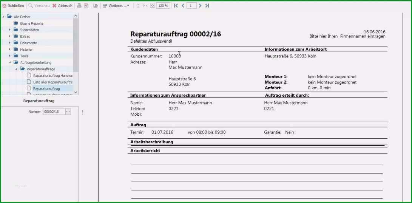Screen dimensions: 412x203
Task: Click the document icon beside Reparaturauftrag Handwe
Action: pyautogui.click(x=29, y=76)
